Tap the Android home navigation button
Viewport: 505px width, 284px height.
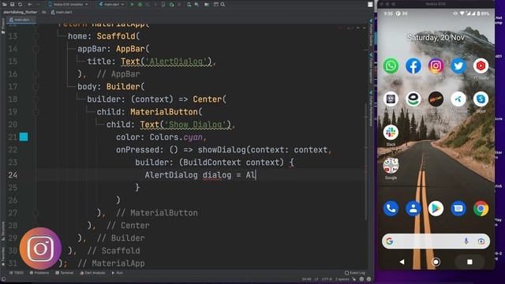point(436,262)
